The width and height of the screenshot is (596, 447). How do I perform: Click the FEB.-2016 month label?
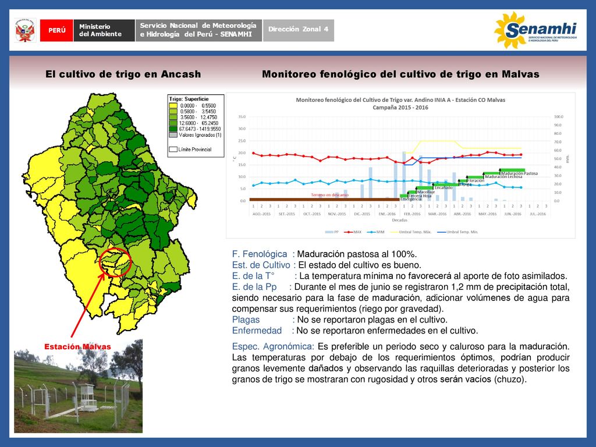click(x=412, y=214)
